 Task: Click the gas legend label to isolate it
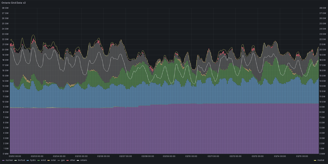[62, 160]
